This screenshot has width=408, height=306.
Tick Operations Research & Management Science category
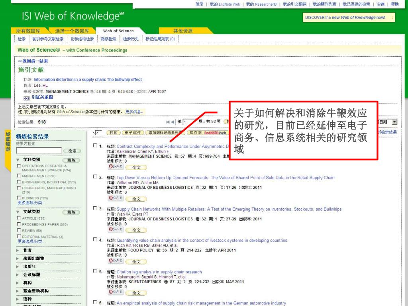(19, 166)
